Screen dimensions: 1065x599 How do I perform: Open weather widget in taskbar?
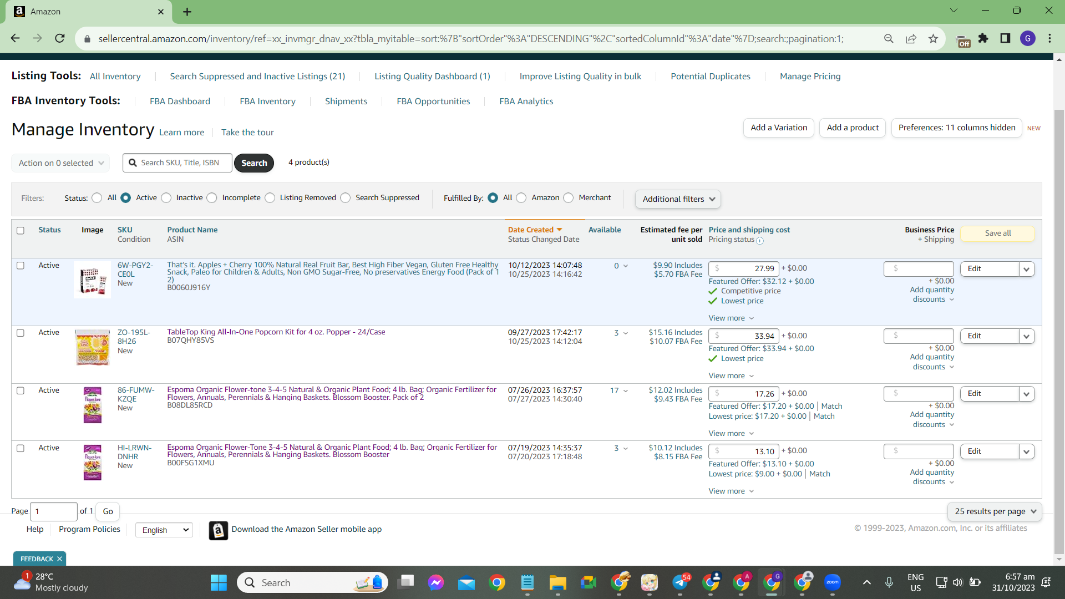(51, 582)
